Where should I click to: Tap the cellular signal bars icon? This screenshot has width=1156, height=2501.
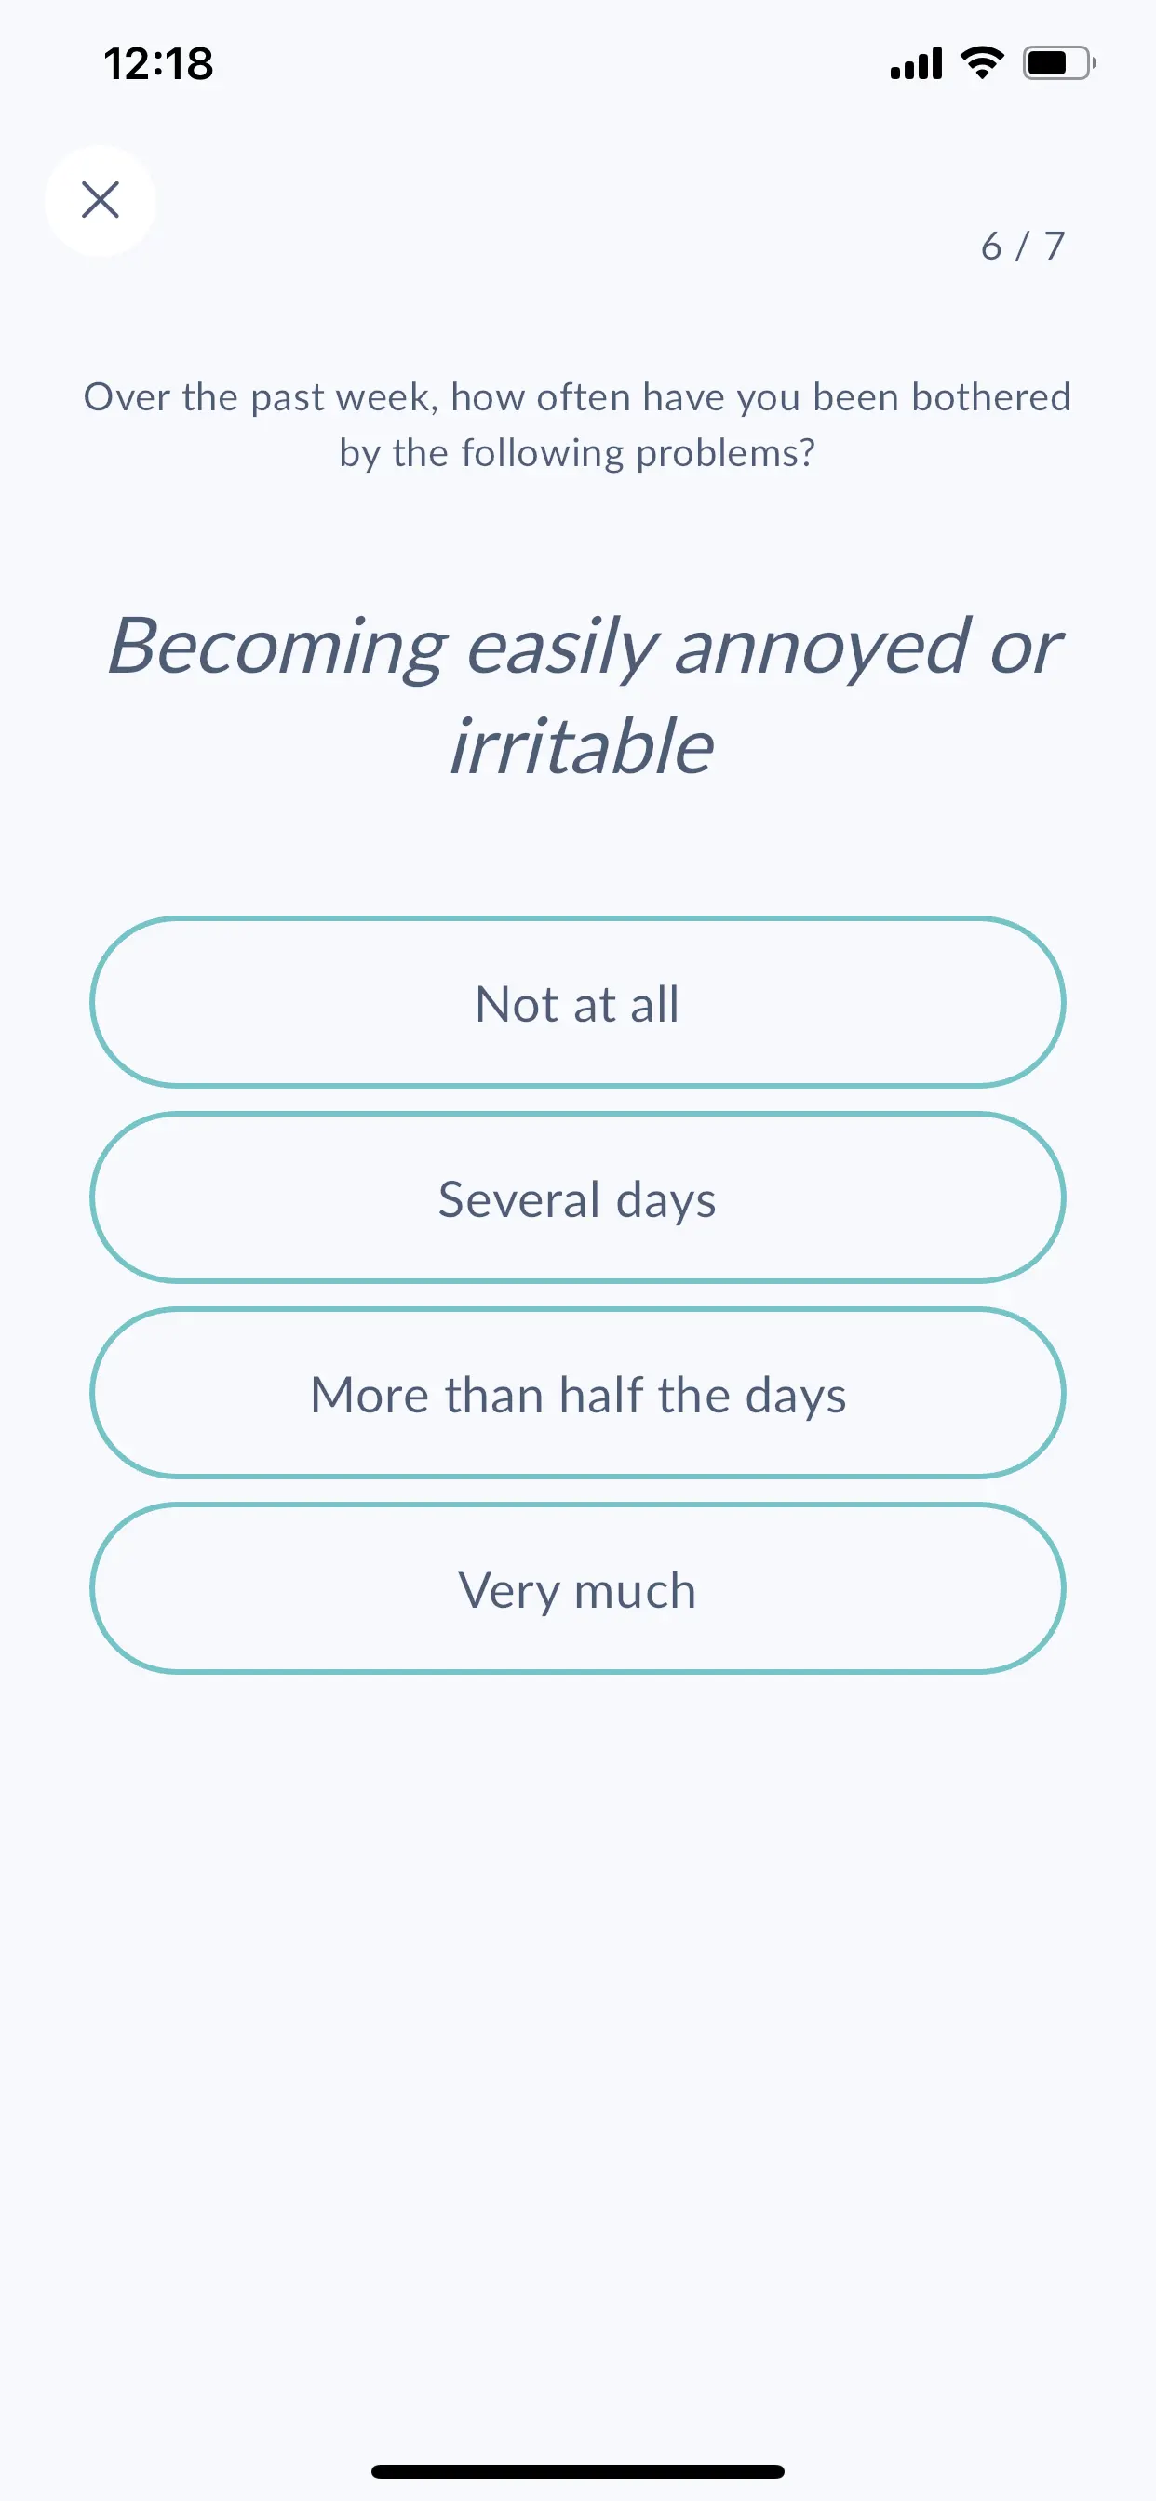pos(916,63)
